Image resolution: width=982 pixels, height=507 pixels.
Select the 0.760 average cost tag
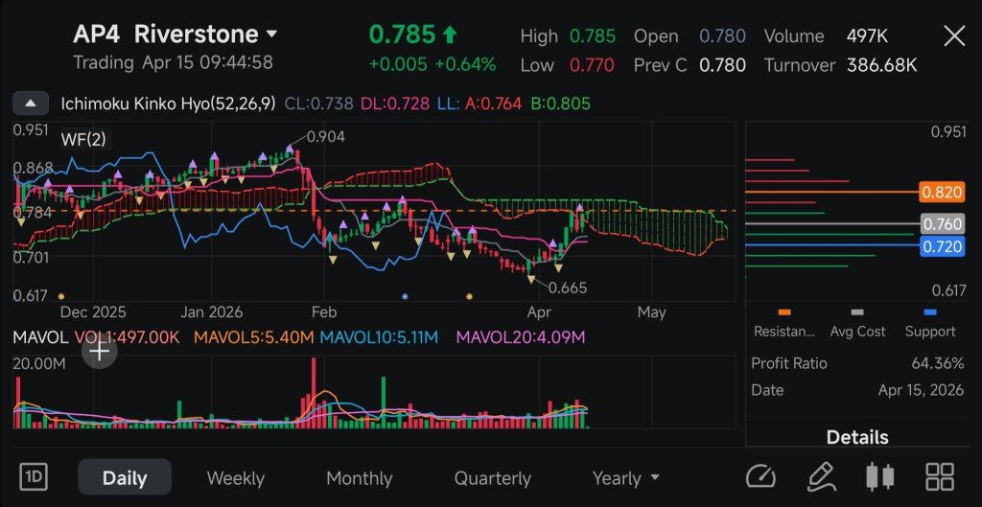942,223
